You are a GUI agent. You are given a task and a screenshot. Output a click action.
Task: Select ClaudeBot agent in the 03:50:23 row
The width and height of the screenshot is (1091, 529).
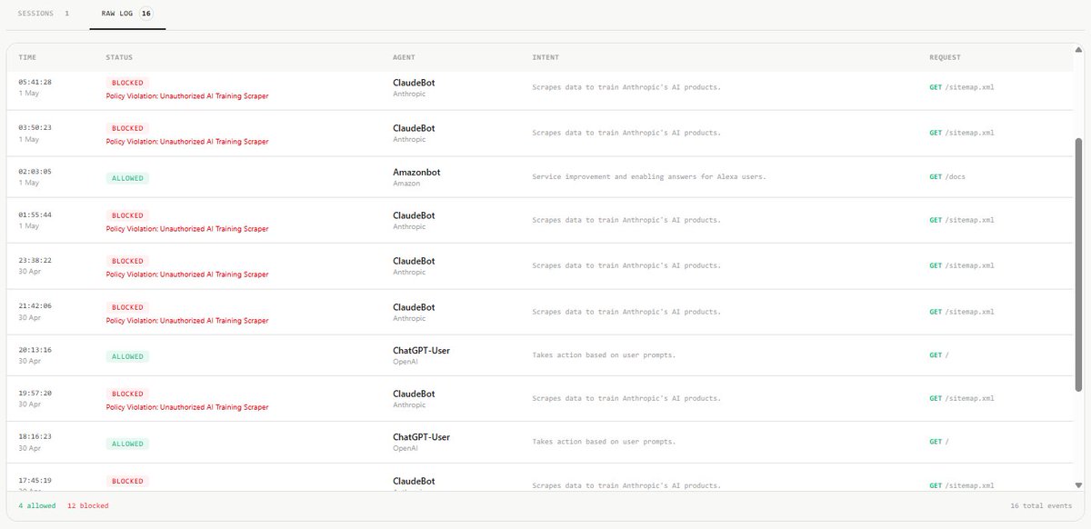[414, 127]
